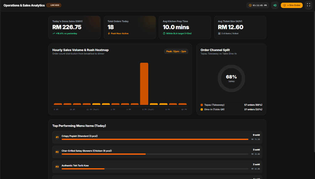Click the Peak: 12pm - 2pm badge
The image size is (315, 179).
tap(176, 51)
